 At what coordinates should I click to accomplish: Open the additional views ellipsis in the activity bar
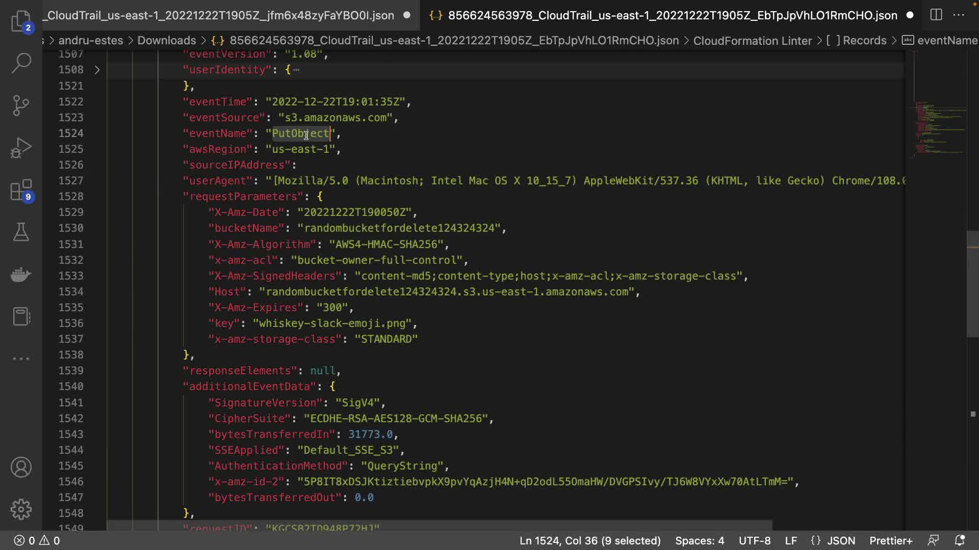point(21,359)
